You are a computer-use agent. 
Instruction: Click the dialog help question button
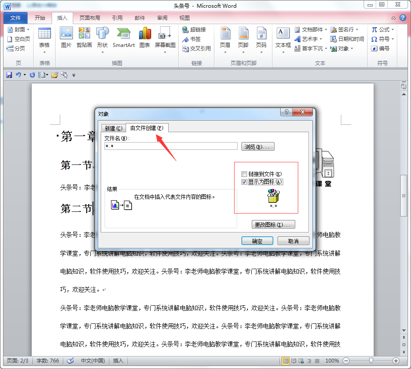coord(287,112)
